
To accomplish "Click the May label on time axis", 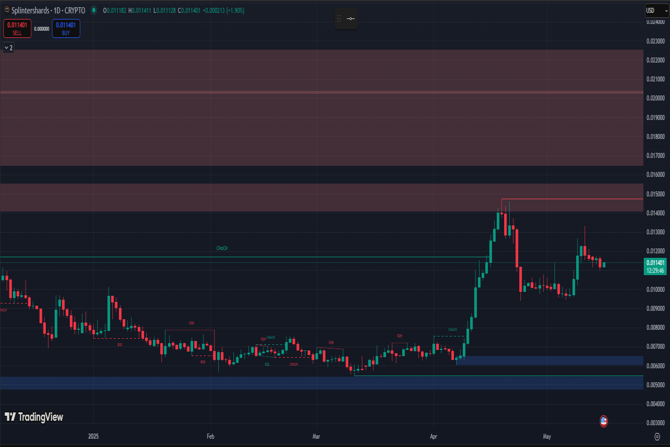I will click(x=547, y=435).
